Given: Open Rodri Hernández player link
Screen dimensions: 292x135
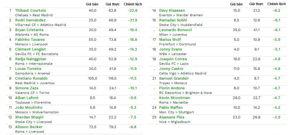Looking at the screenshot, I should click(x=30, y=20).
